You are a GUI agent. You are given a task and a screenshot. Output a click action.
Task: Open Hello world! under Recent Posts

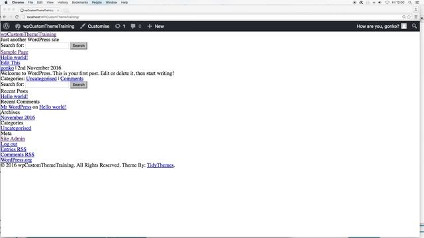click(x=14, y=97)
